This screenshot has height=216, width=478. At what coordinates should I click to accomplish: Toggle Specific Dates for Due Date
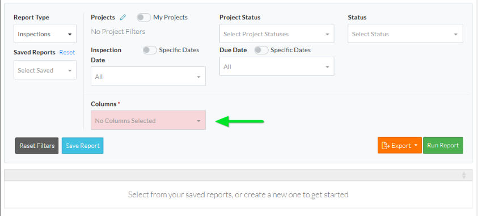(261, 50)
